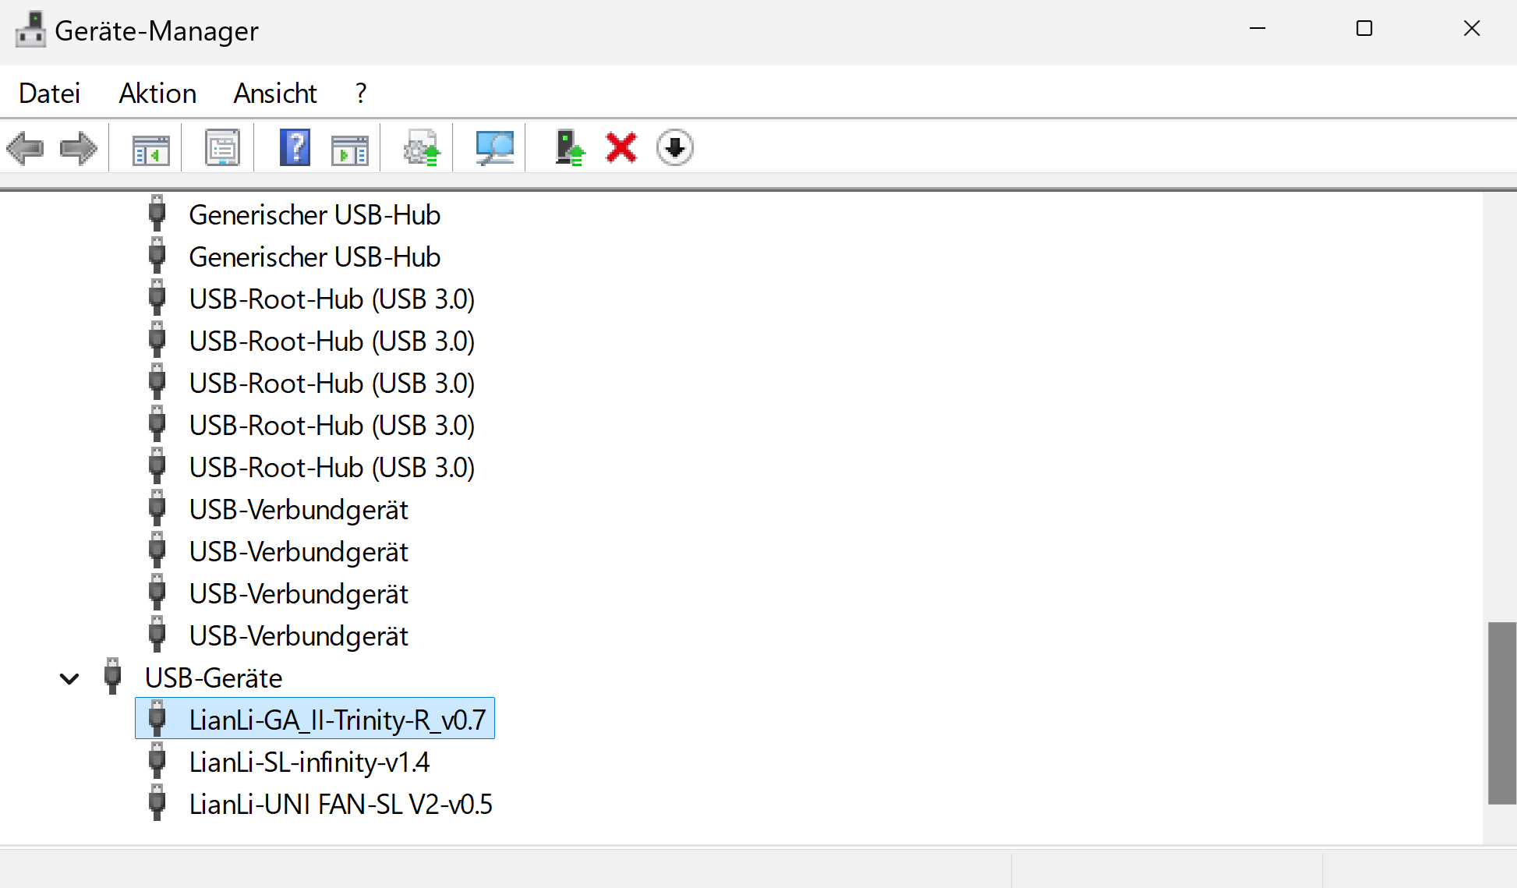This screenshot has width=1517, height=888.
Task: Toggle the console tree pane icon
Action: tap(150, 148)
